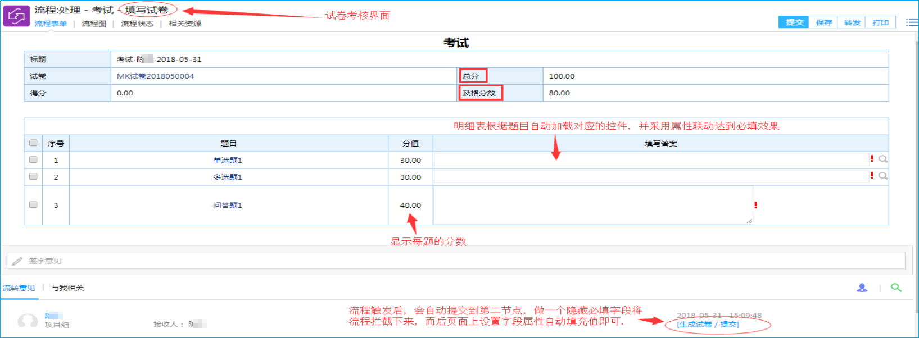Click the purple workflow logo icon
This screenshot has height=338, width=919.
pyautogui.click(x=16, y=16)
